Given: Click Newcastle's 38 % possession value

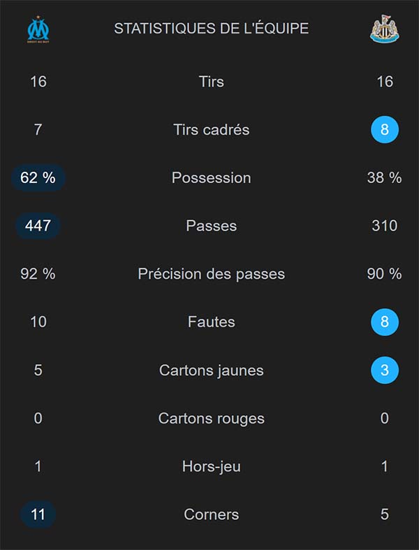Looking at the screenshot, I should coord(385,178).
